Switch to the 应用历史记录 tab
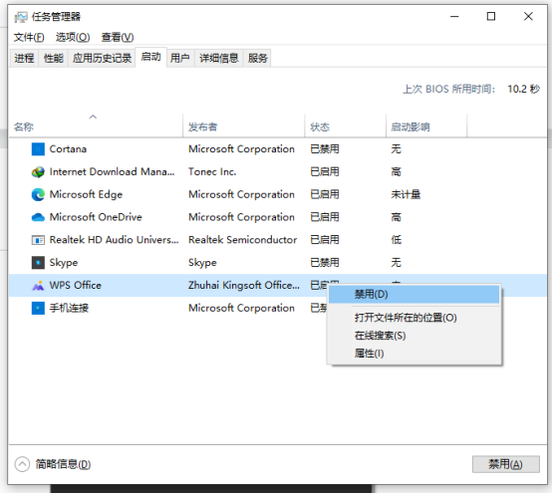The width and height of the screenshot is (552, 493). [x=102, y=58]
